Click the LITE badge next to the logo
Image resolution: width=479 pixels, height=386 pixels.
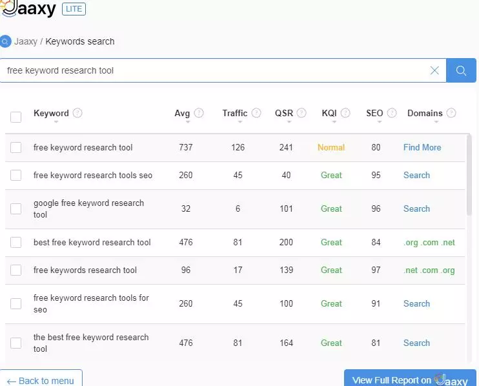pyautogui.click(x=74, y=9)
